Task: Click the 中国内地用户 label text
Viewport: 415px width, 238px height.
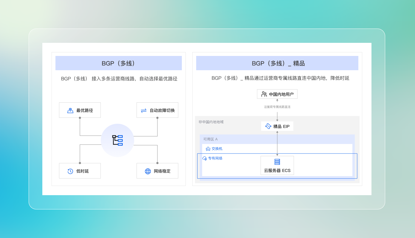Action: coord(281,94)
